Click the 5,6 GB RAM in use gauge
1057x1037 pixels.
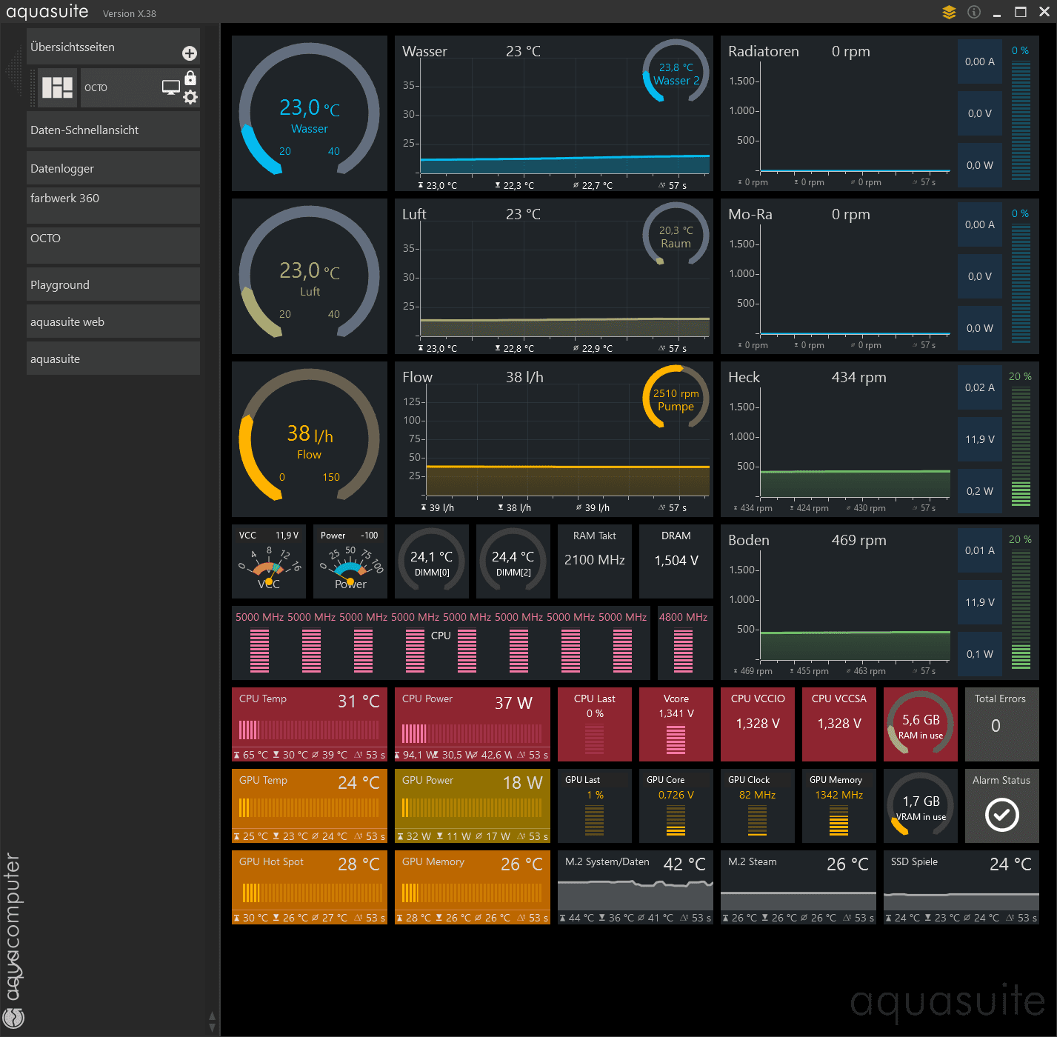pyautogui.click(x=921, y=724)
